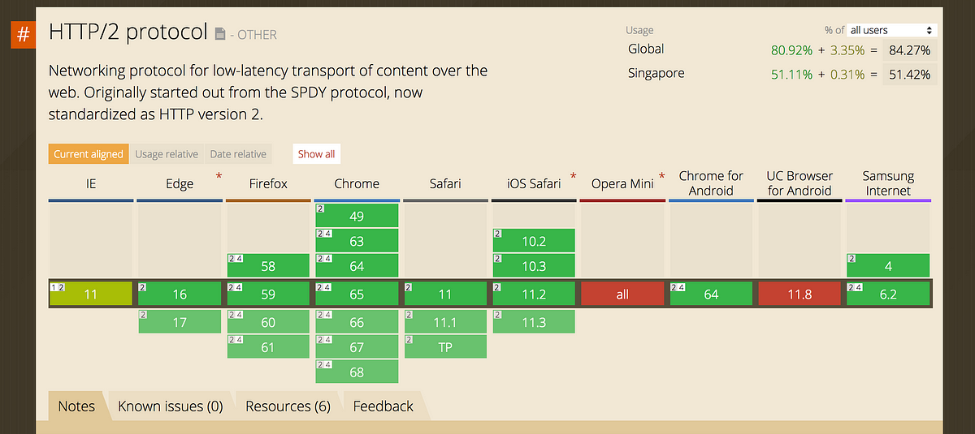
Task: Select the Chrome for Android 64 cell
Action: pyautogui.click(x=711, y=294)
